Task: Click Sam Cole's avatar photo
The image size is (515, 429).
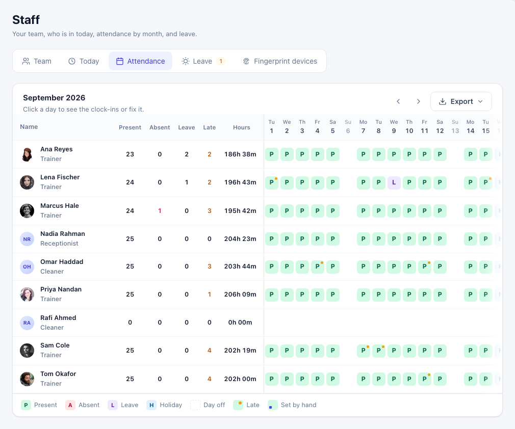Action: pyautogui.click(x=27, y=351)
